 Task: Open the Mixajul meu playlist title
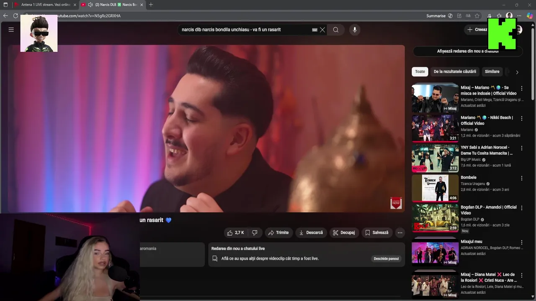(472, 241)
